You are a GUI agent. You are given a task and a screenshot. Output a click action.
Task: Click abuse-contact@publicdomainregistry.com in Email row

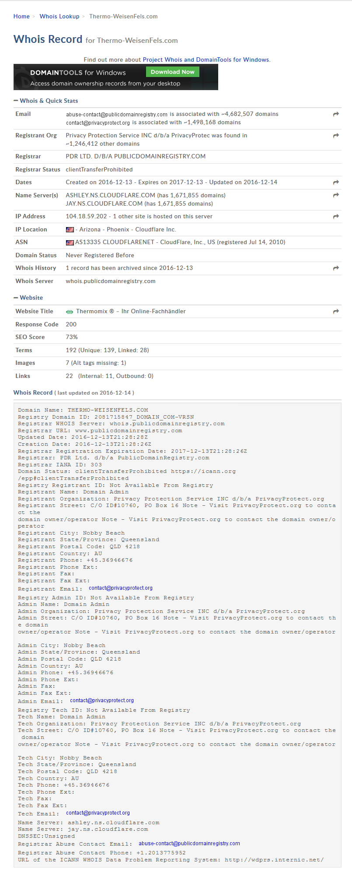(x=117, y=115)
